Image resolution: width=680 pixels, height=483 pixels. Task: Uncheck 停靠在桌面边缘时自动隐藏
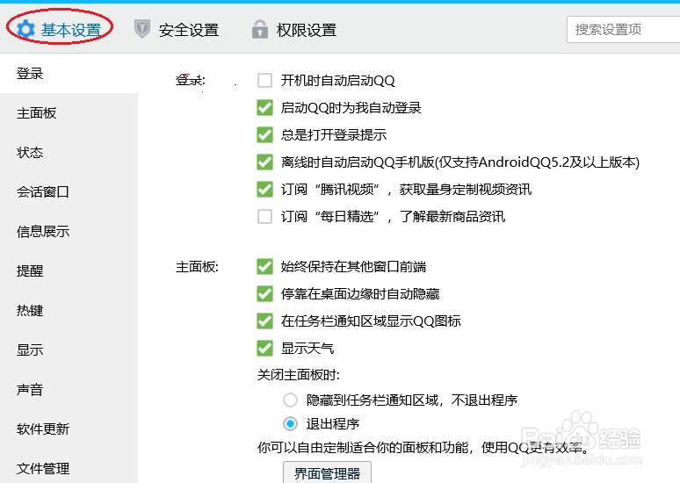264,294
